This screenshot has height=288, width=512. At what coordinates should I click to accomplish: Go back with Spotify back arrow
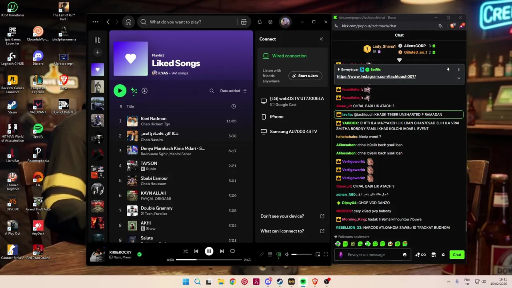pos(108,22)
